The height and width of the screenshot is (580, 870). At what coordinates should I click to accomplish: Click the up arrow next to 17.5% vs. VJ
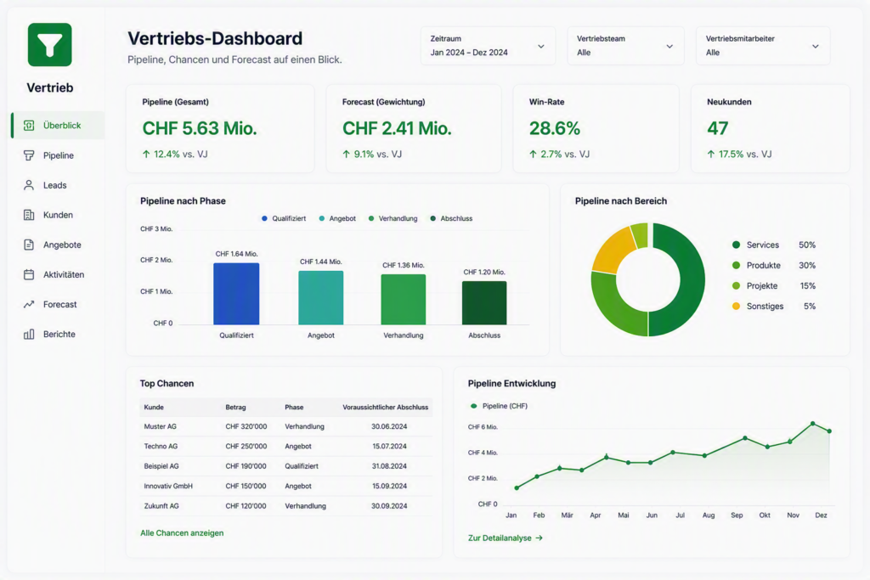click(x=711, y=155)
